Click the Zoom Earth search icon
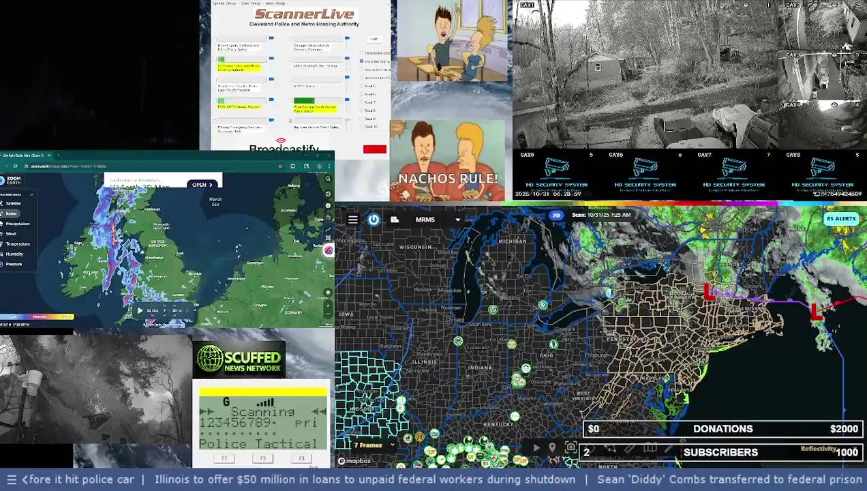867x491 pixels. pyautogui.click(x=328, y=179)
